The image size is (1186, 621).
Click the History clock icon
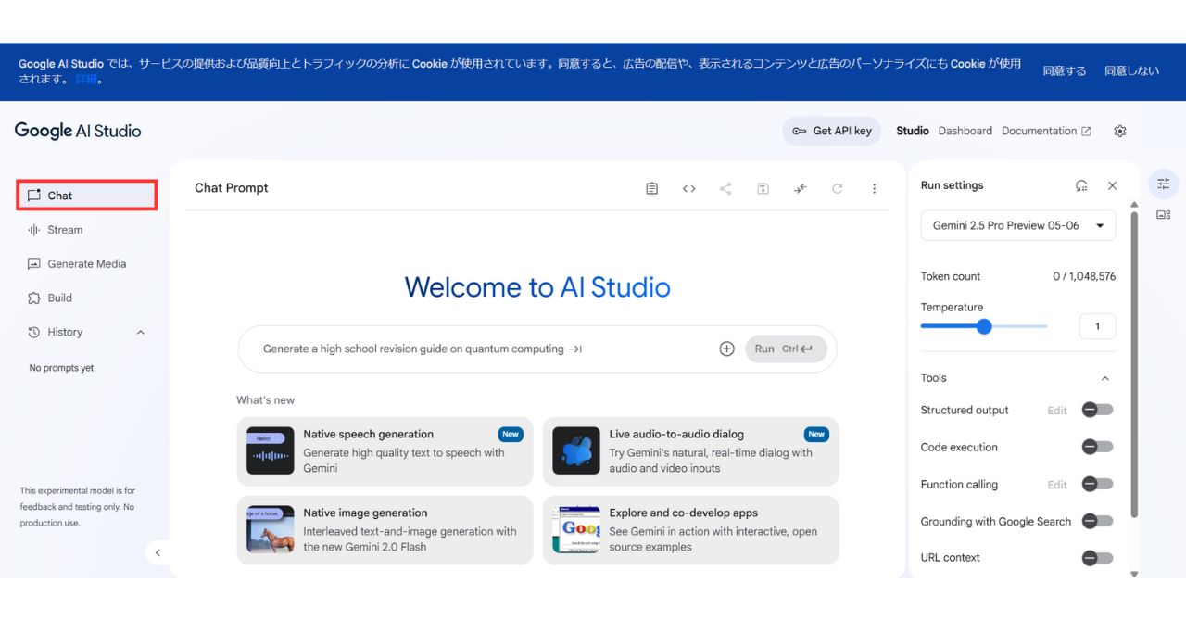(34, 333)
